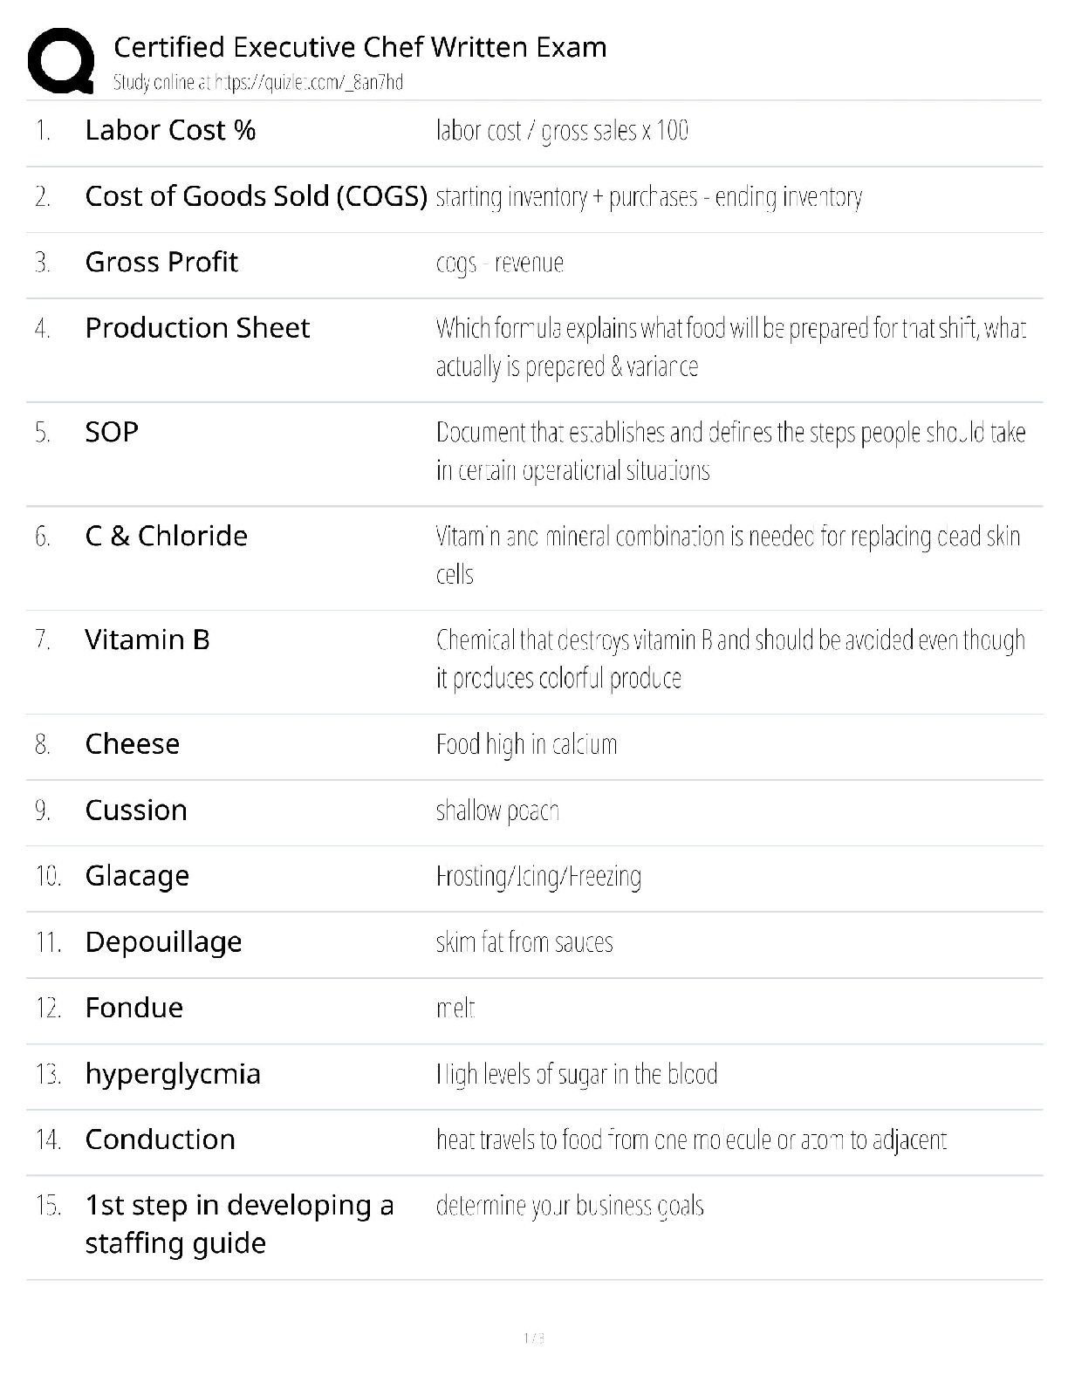Select the SOP term
The height and width of the screenshot is (1382, 1068).
(x=112, y=432)
